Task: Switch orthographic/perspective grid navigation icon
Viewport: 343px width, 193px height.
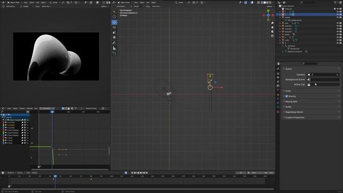Action: 272,36
